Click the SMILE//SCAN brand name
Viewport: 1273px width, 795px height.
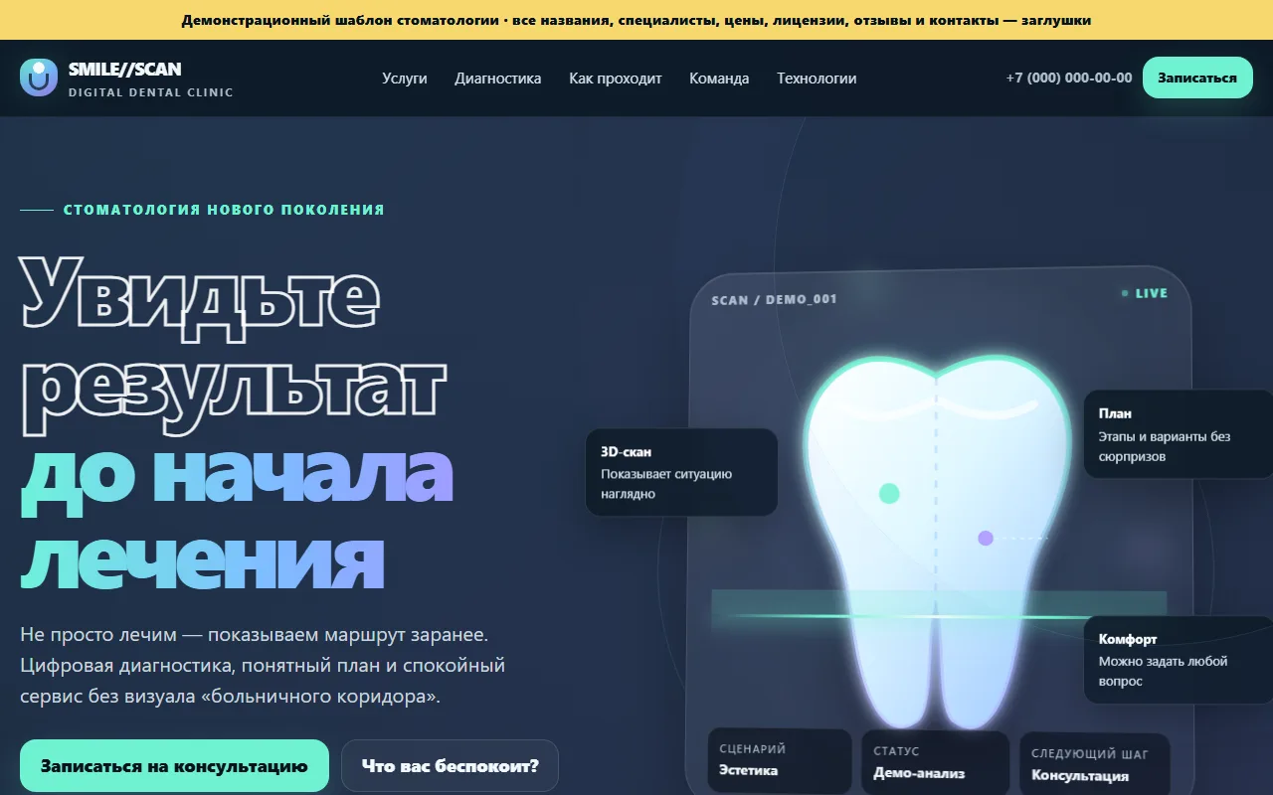pyautogui.click(x=125, y=70)
